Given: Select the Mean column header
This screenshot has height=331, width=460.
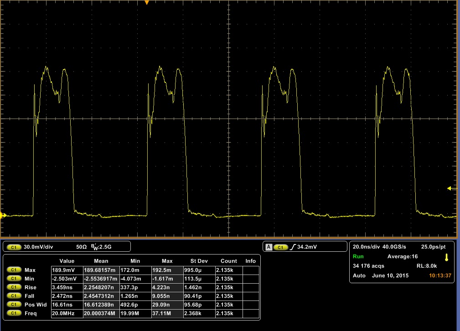Looking at the screenshot, I should coord(101,261).
